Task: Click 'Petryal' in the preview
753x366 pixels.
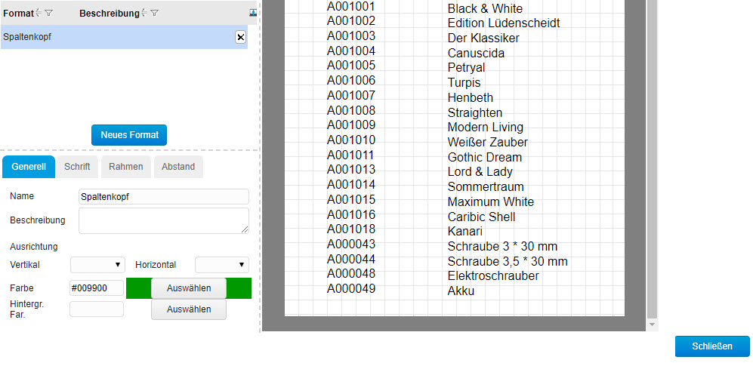Action: [466, 68]
